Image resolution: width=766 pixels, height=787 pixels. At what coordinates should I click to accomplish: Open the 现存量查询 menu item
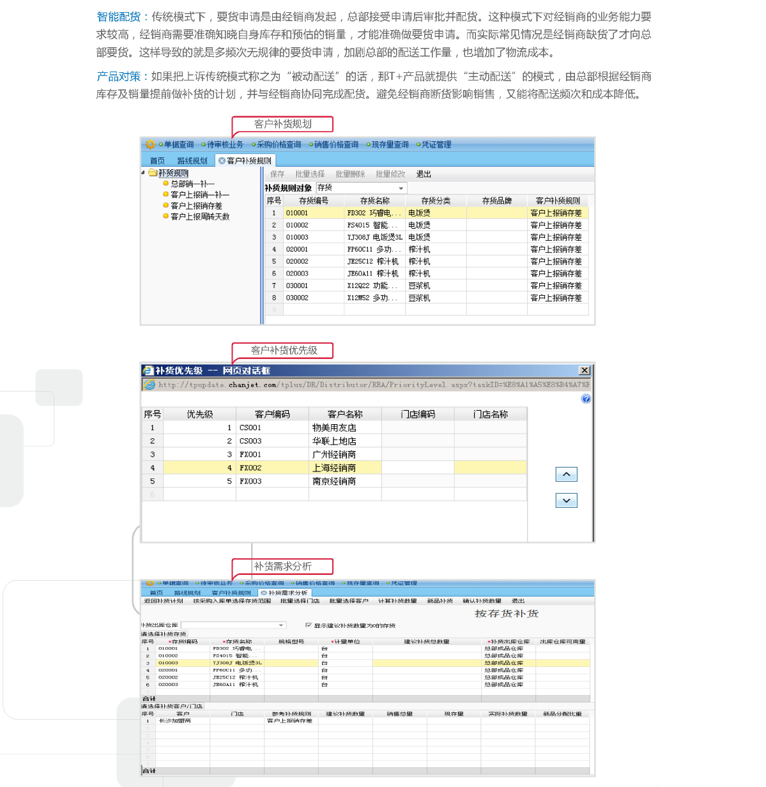(x=390, y=145)
